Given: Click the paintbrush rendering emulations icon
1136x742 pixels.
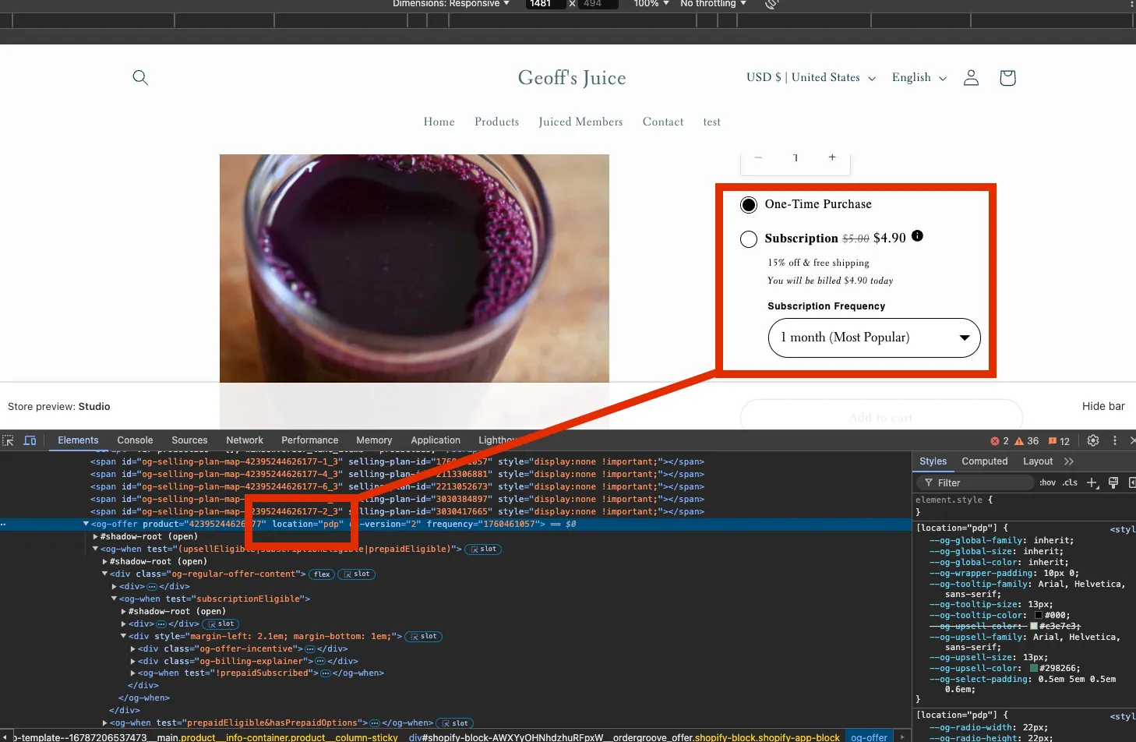Looking at the screenshot, I should [1113, 482].
